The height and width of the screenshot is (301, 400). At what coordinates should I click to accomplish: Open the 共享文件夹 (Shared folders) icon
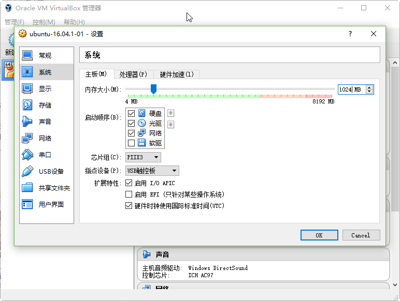tap(27, 188)
